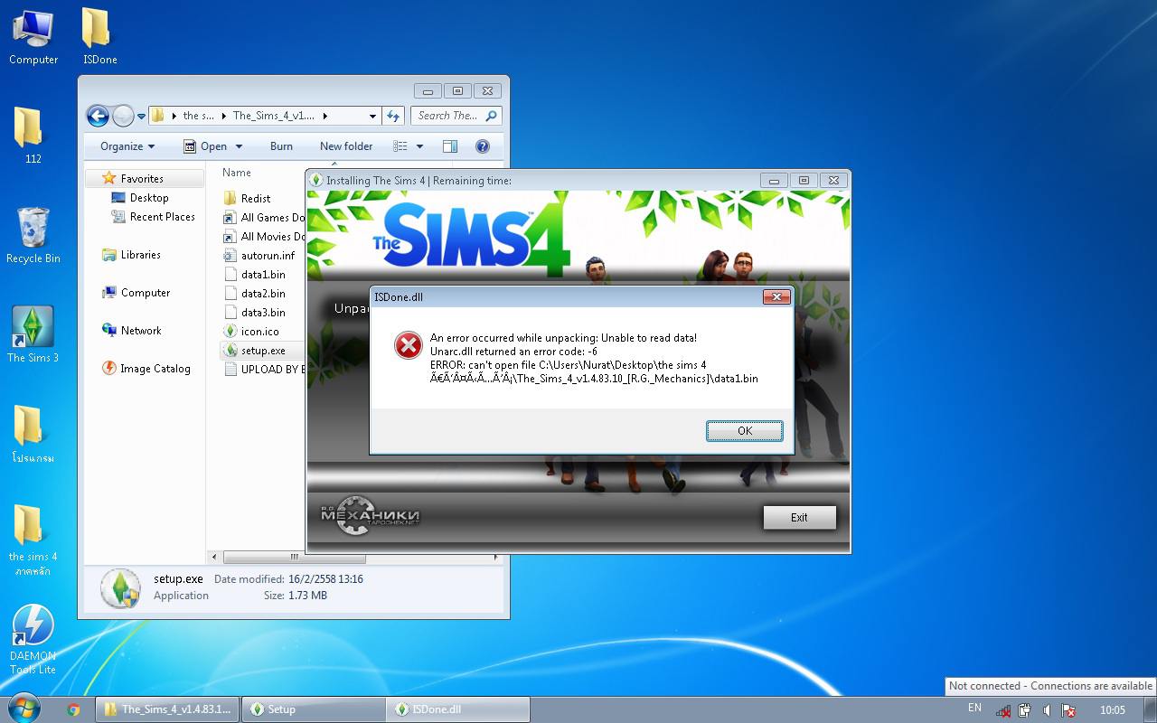Close the ISDone.dll error dialog
The width and height of the screenshot is (1157, 723).
coord(776,296)
